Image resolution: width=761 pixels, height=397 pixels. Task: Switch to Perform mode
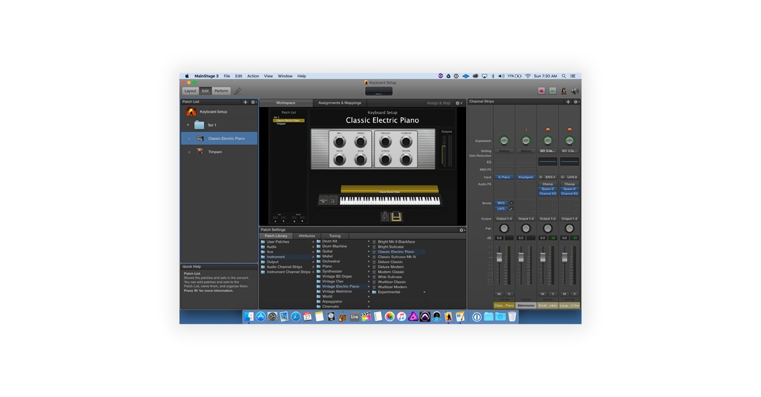click(221, 91)
